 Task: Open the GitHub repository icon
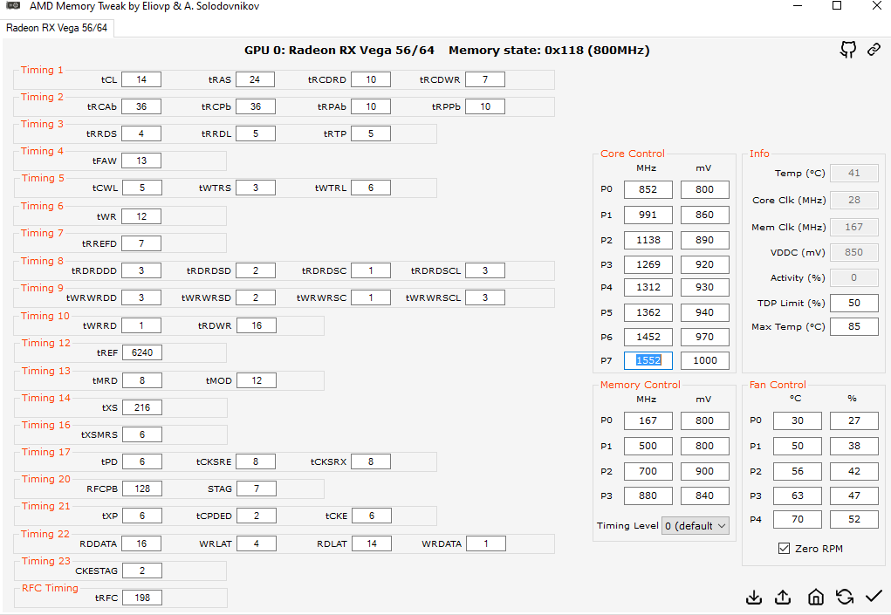click(848, 50)
